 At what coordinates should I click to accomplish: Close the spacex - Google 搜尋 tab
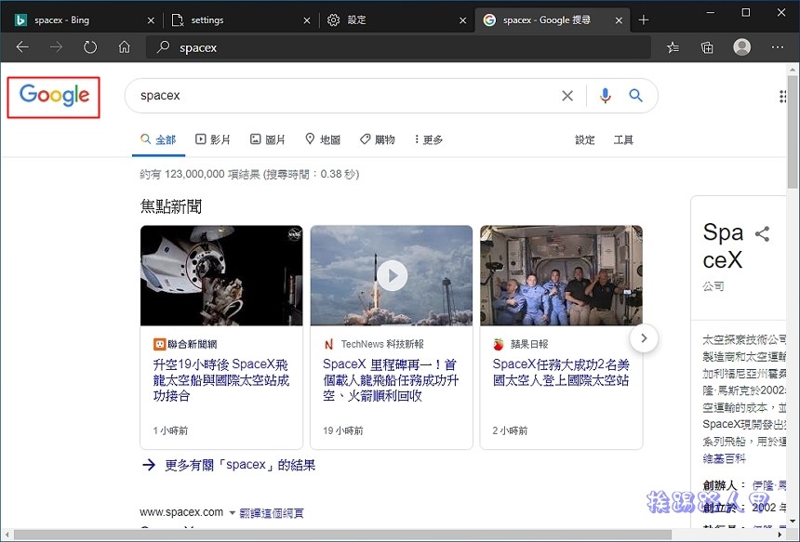pyautogui.click(x=619, y=20)
